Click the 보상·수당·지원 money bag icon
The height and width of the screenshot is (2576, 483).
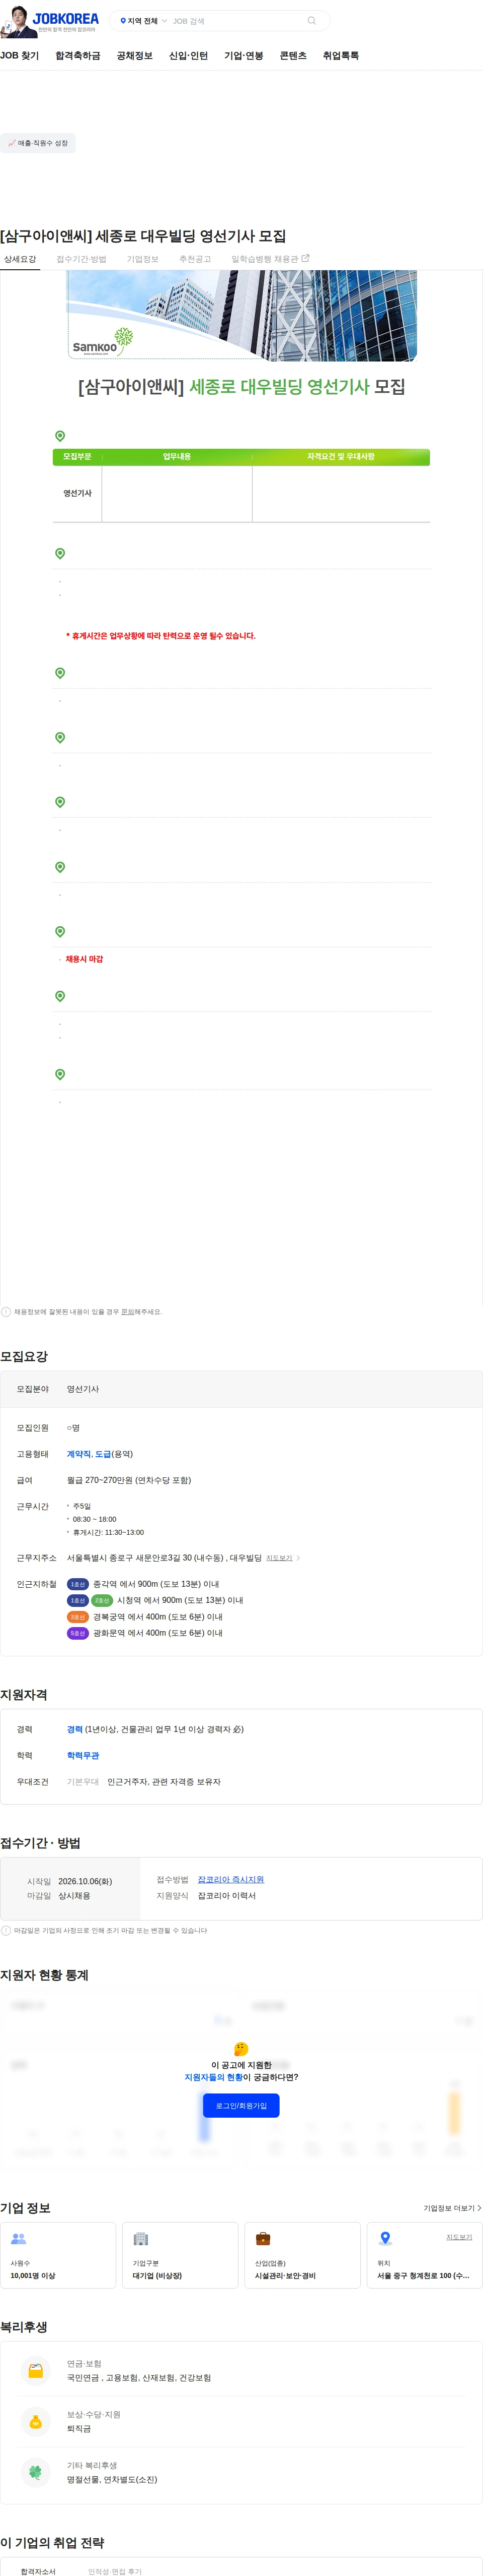pyautogui.click(x=36, y=2421)
